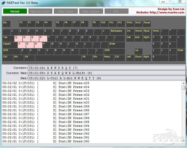The width and height of the screenshot is (187, 148).
Task: Click the Clear Log Box button
Action: click(x=91, y=12)
